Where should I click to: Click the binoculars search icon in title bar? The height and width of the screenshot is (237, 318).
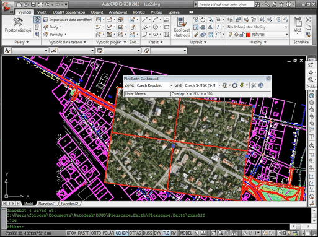(257, 4)
